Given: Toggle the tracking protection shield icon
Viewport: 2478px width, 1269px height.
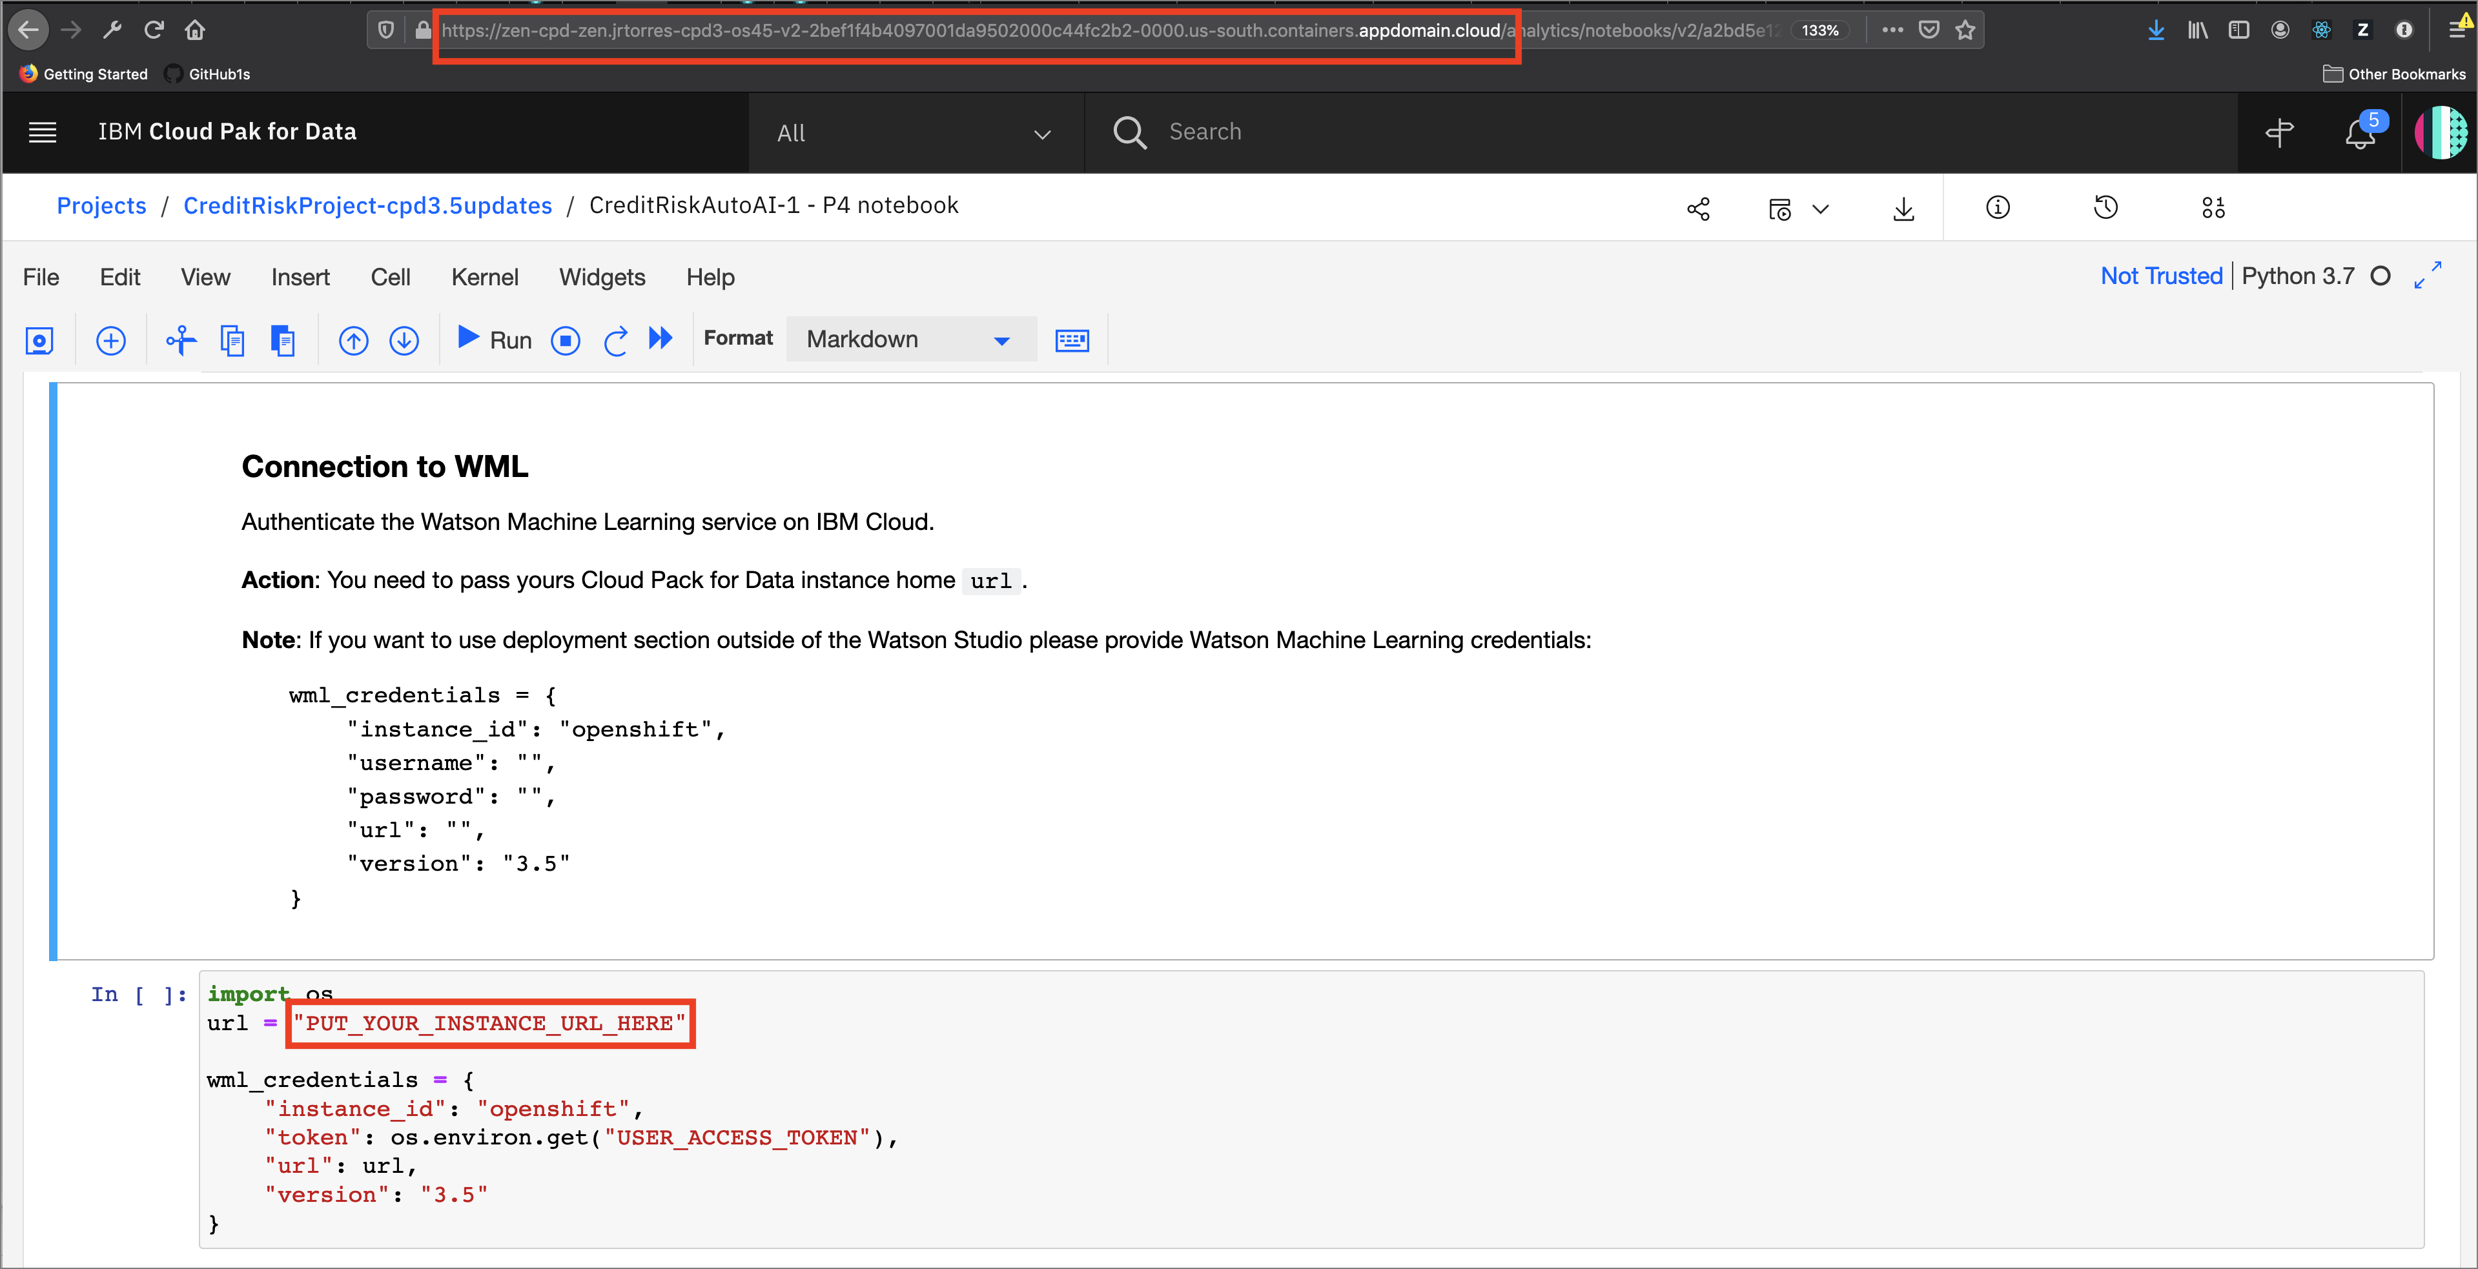Looking at the screenshot, I should (x=385, y=29).
